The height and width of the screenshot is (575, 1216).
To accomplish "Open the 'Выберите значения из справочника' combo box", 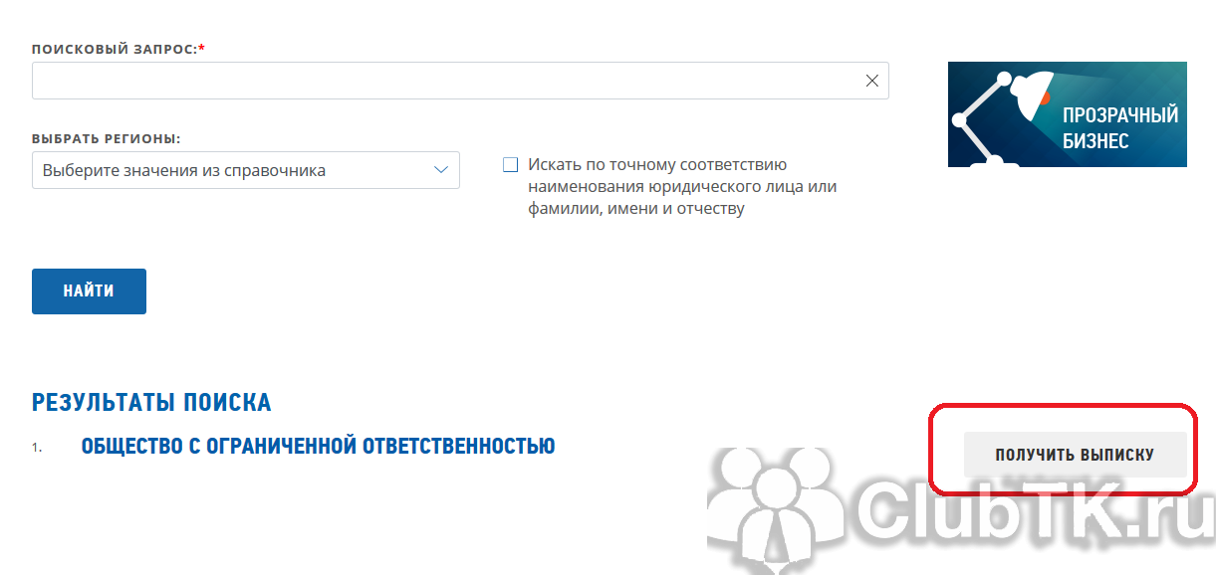I will 229,170.
